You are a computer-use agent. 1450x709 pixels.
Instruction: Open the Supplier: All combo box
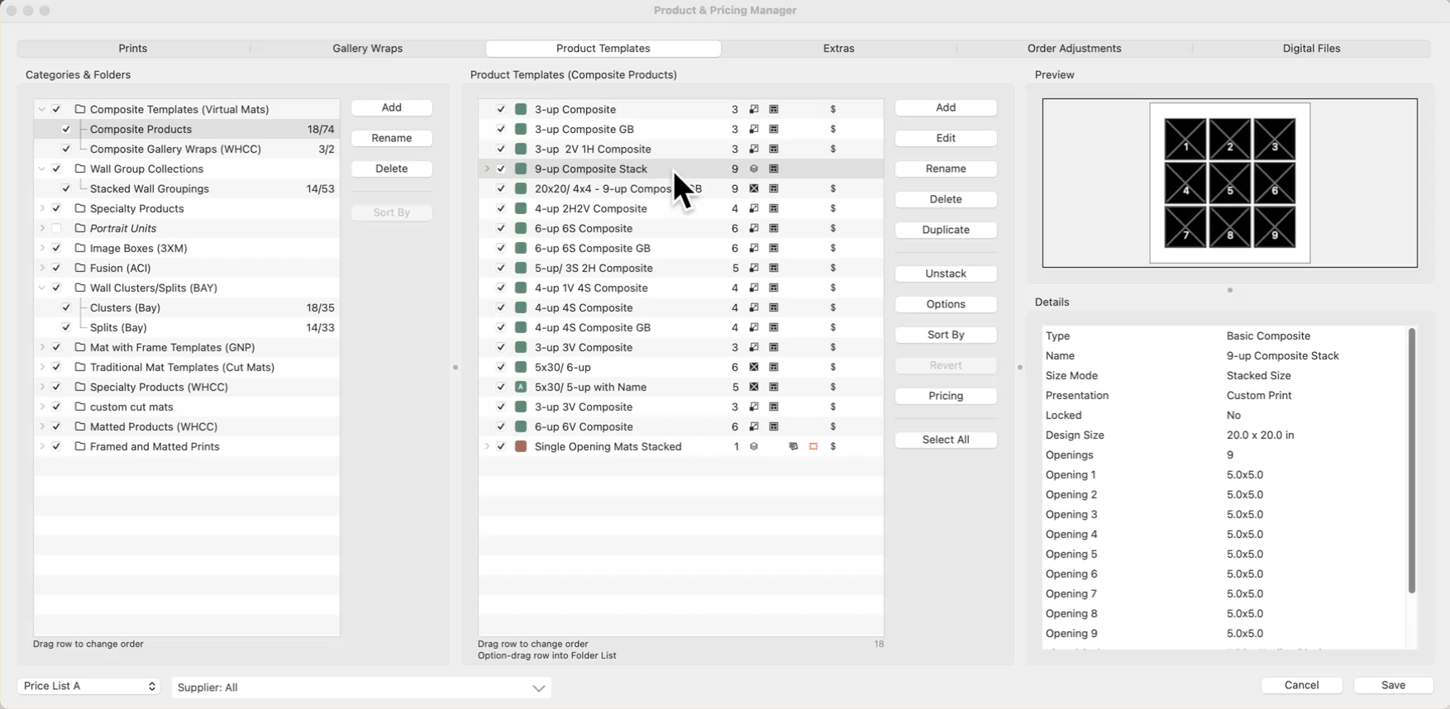pos(361,688)
